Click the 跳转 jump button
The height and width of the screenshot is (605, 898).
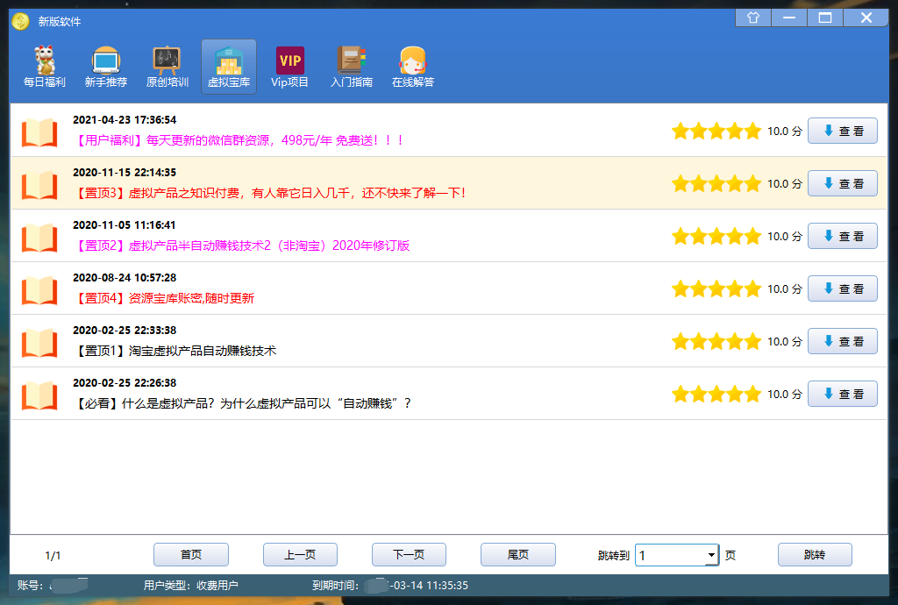tap(815, 555)
